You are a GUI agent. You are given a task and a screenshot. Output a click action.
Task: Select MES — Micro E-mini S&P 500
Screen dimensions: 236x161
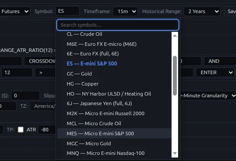click(x=115, y=134)
